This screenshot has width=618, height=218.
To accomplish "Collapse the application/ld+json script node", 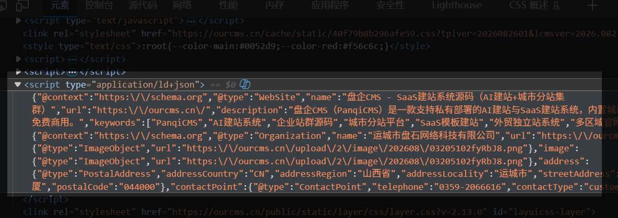I will pos(17,84).
